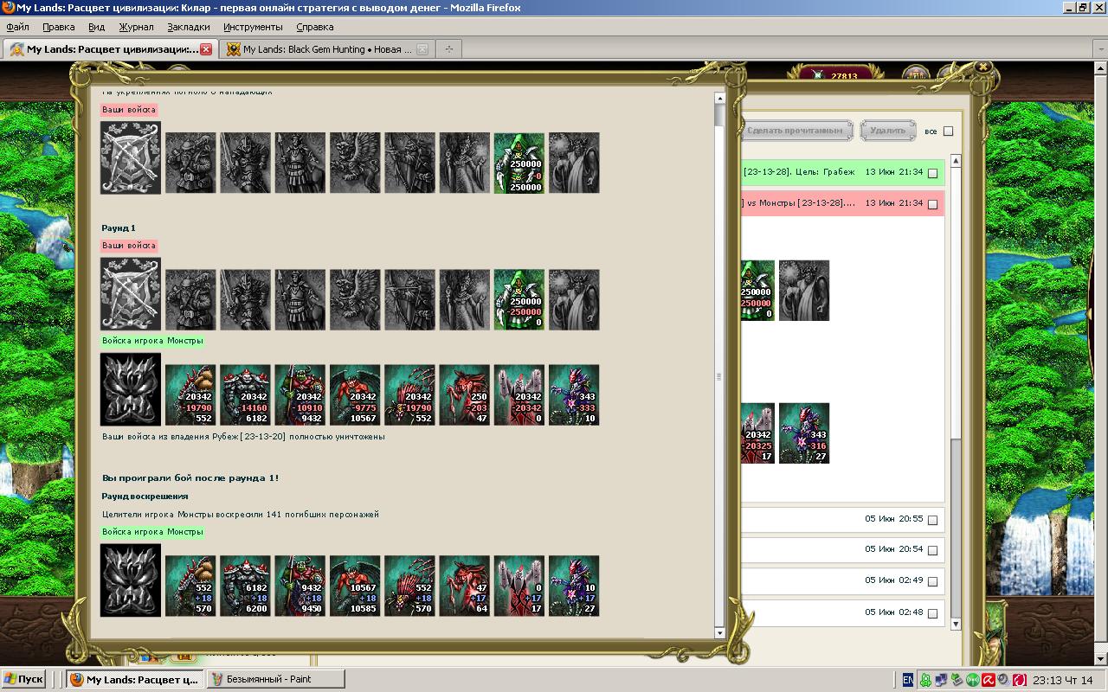Click 'Сделать прочитанным' button
This screenshot has width=1108, height=692.
[796, 131]
